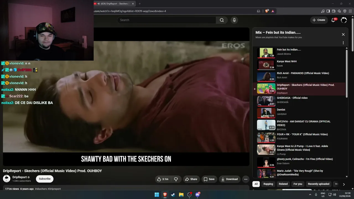Save the video to a playlist
The image size is (354, 199).
pos(209,179)
